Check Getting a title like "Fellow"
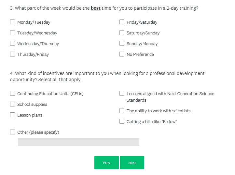 122,121
